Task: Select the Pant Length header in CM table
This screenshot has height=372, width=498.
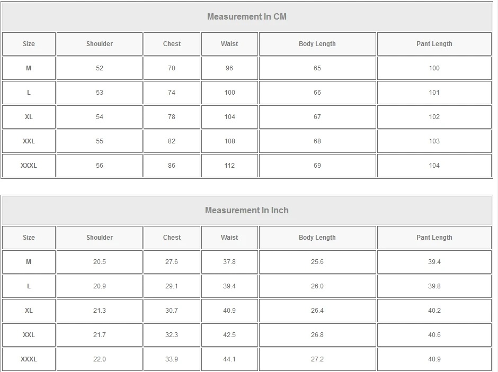Action: pyautogui.click(x=434, y=44)
